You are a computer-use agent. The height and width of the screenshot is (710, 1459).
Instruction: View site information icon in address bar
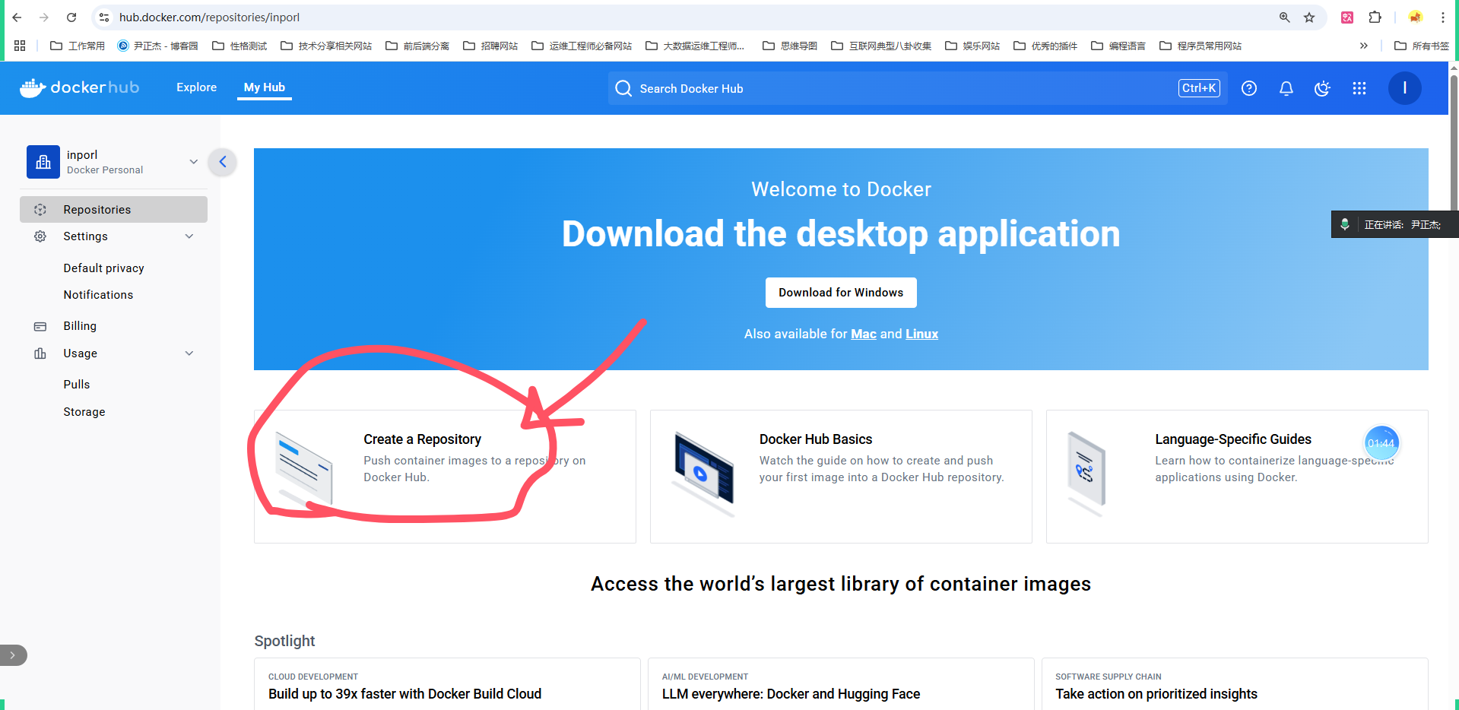click(x=104, y=17)
